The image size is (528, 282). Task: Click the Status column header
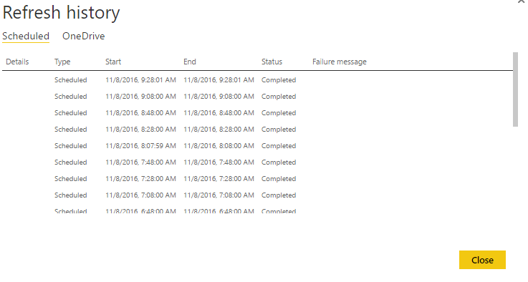(272, 62)
